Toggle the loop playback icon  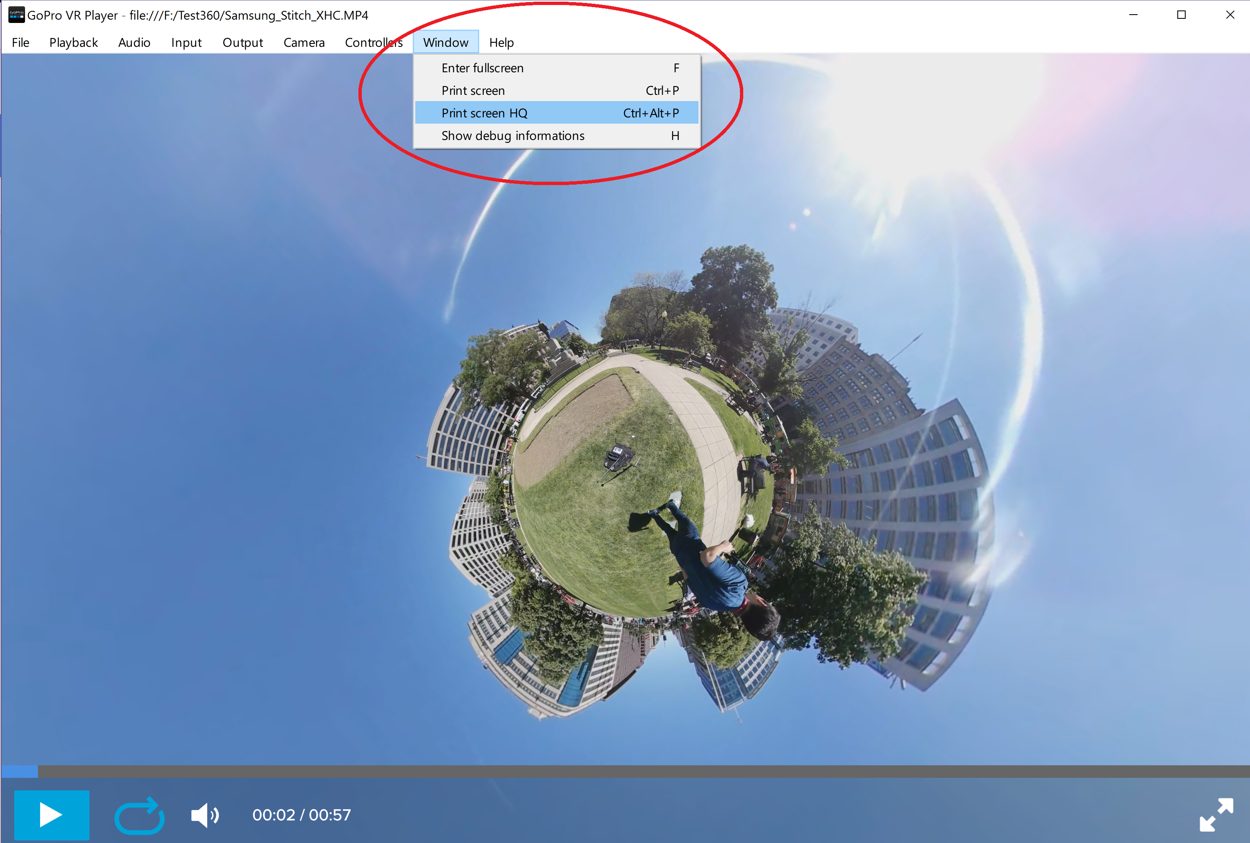coord(139,815)
